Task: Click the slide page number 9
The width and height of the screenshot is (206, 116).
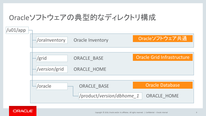Action: coord(196,112)
